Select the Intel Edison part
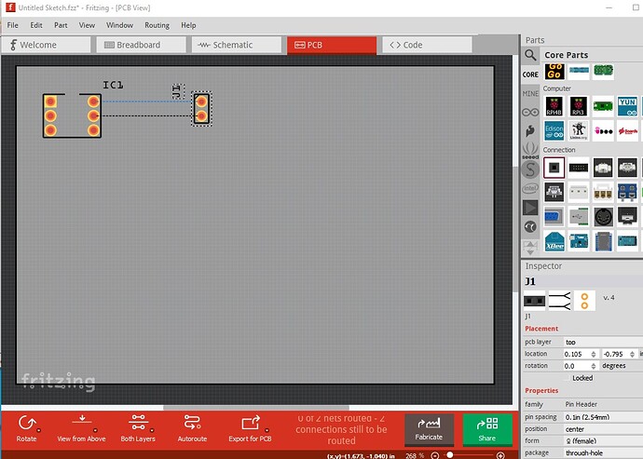The height and width of the screenshot is (459, 643). pos(554,130)
